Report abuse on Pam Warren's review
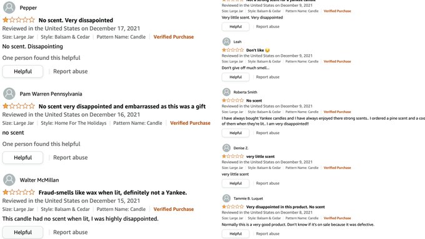425x239 pixels. point(70,157)
